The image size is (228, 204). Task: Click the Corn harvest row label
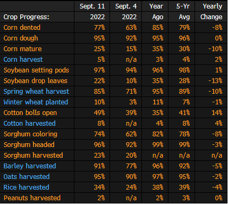(23, 60)
